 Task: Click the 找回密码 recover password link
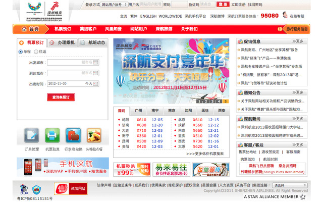point(255,5)
